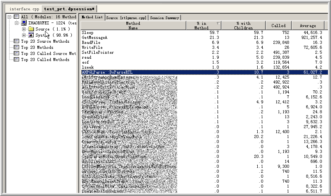Image resolution: width=331 pixels, height=196 pixels.
Task: Select the Source (1.1%) tree label
Action: click(x=53, y=29)
